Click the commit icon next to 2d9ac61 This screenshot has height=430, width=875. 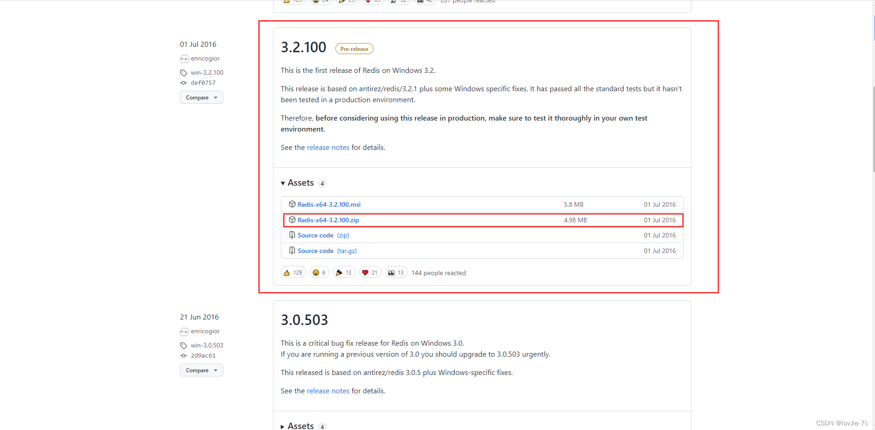coord(184,356)
